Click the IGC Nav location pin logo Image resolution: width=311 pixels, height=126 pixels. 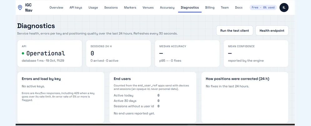click(20, 7)
